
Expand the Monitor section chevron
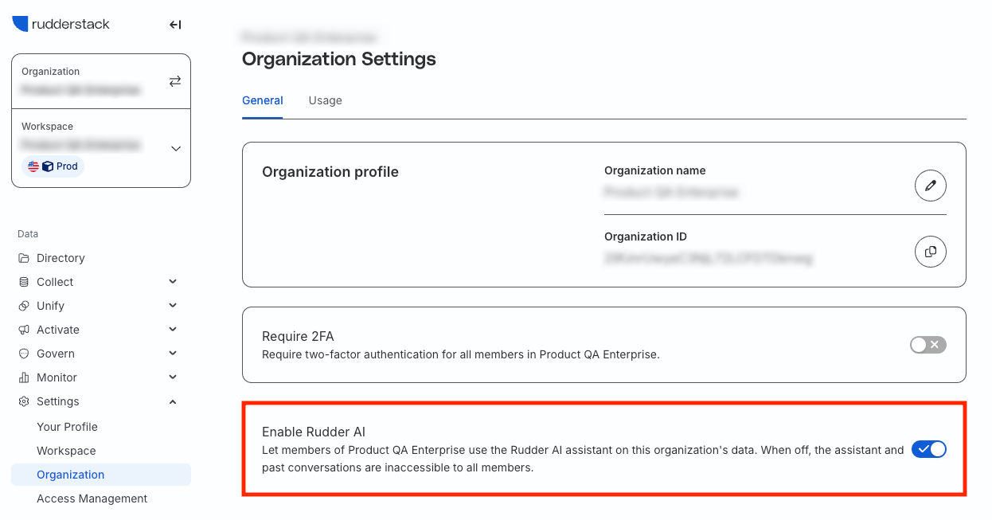173,377
